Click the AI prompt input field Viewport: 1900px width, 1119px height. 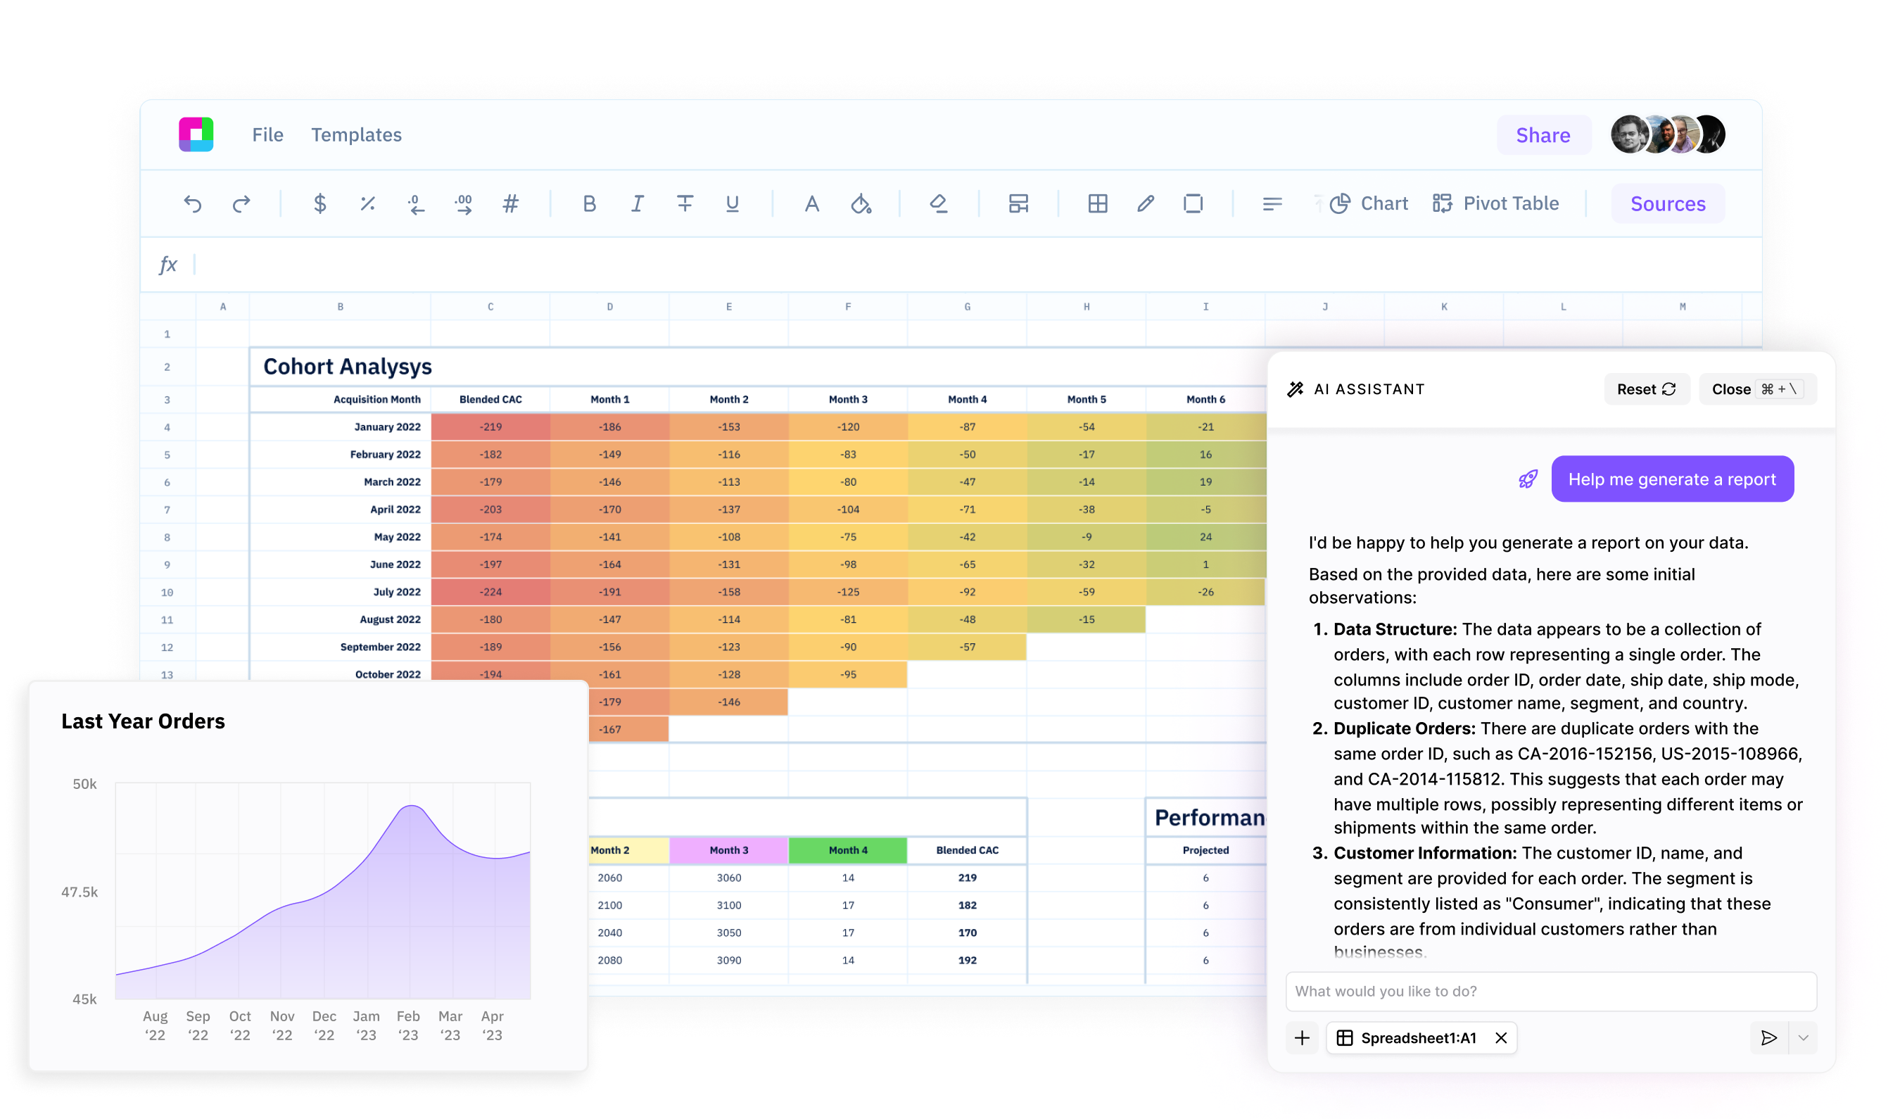[1550, 992]
